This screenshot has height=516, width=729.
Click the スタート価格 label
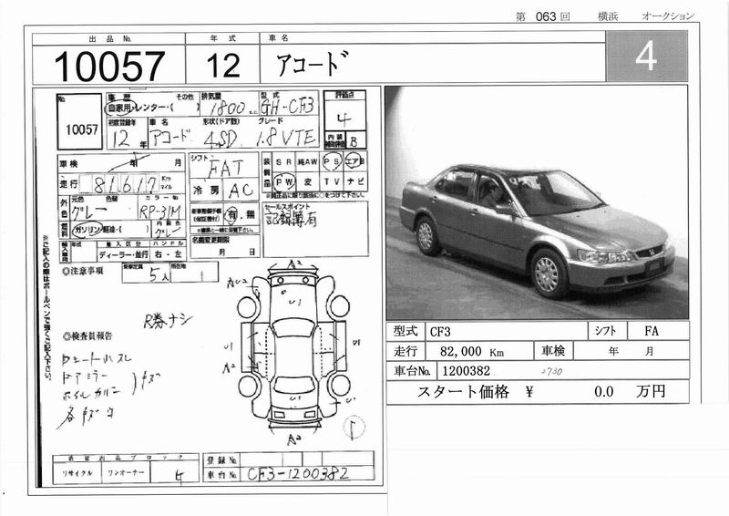463,392
